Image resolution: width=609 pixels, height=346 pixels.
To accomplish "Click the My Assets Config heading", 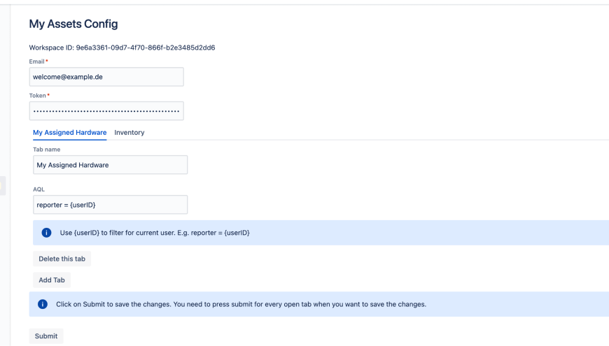I will [73, 24].
